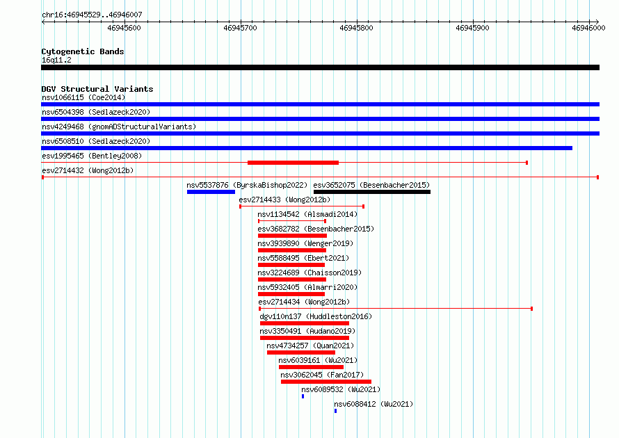619x438 pixels.
Task: Click the nsv1066115 (Coe2014) variant label
Action: point(83,97)
